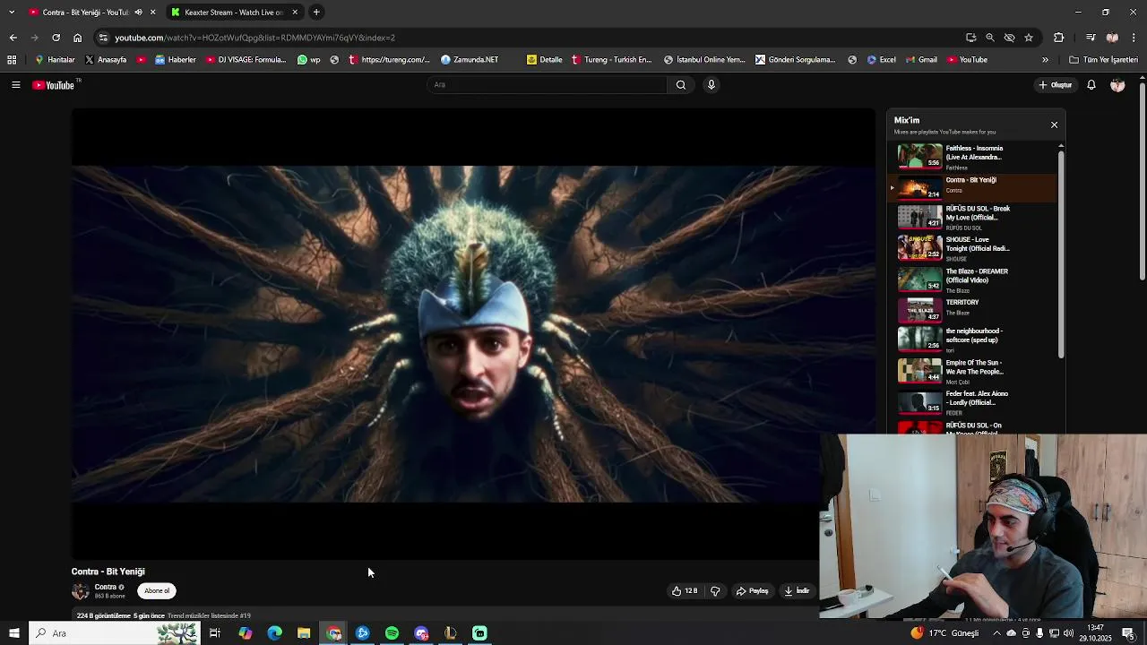This screenshot has width=1147, height=645.
Task: Show hidden system tray icons
Action: tap(996, 633)
